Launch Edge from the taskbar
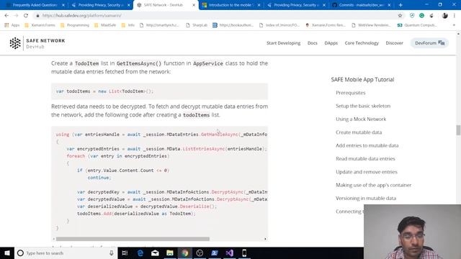This screenshot has height=259, width=461. tap(140, 253)
